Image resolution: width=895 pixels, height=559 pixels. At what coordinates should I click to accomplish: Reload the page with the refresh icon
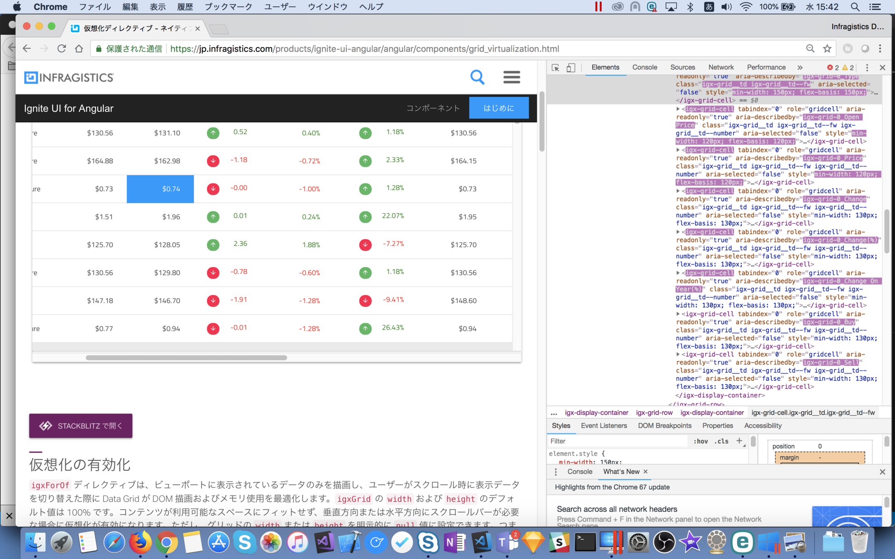(62, 49)
